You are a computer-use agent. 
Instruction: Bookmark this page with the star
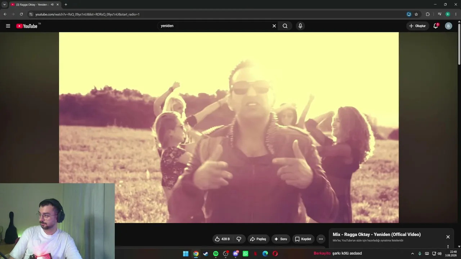[x=416, y=14]
